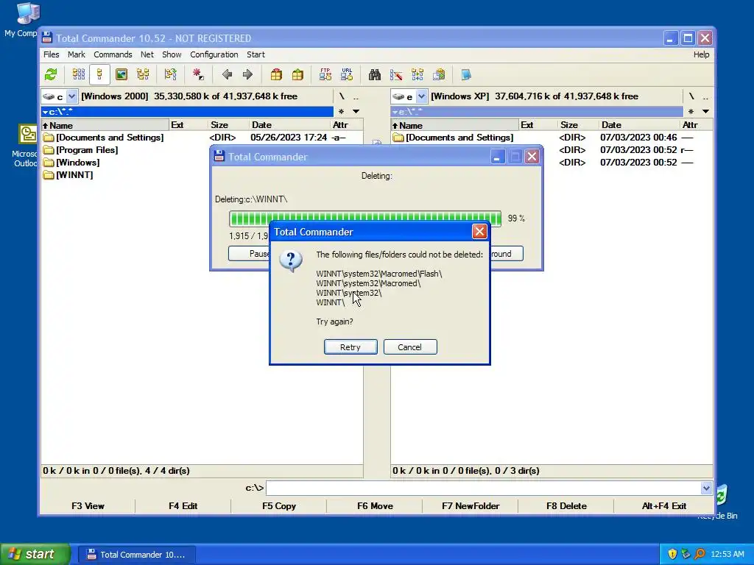754x565 pixels.
Task: Select [WINNT] folder in left panel
Action: [x=74, y=175]
